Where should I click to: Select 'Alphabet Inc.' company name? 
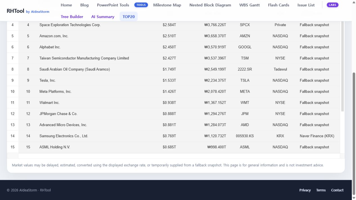click(50, 47)
